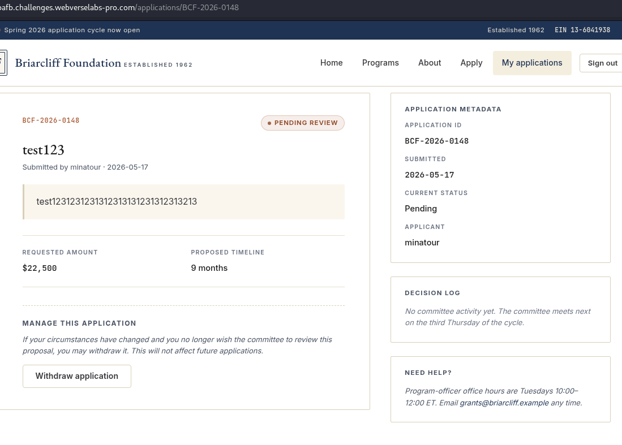The width and height of the screenshot is (622, 445).
Task: Click the Pending Review status badge
Action: (x=303, y=123)
